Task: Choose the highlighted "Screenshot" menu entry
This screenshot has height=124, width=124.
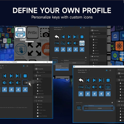Action: point(62,70)
